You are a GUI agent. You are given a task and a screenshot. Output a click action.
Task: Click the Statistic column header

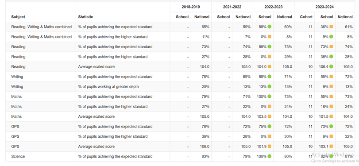(x=85, y=17)
